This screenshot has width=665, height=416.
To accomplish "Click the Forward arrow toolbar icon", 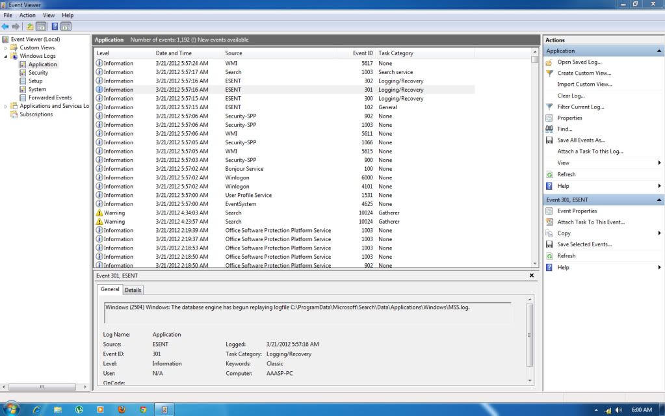I will [x=16, y=27].
